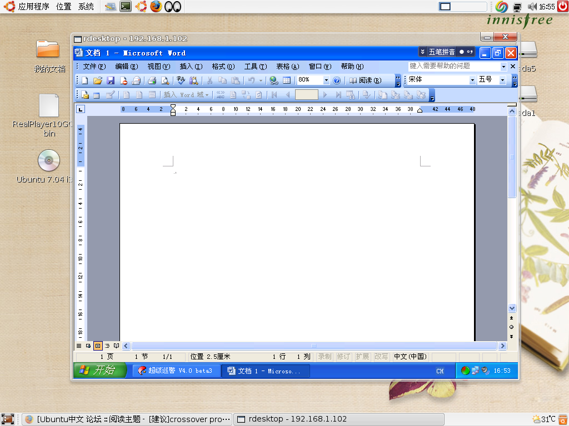Screen dimensions: 569x426
Task: Switch to Web Layout view button
Action: coord(88,346)
